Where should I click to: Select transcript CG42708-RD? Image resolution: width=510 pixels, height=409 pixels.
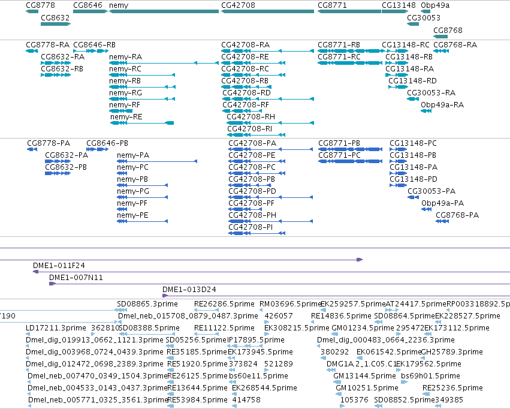[x=268, y=99]
